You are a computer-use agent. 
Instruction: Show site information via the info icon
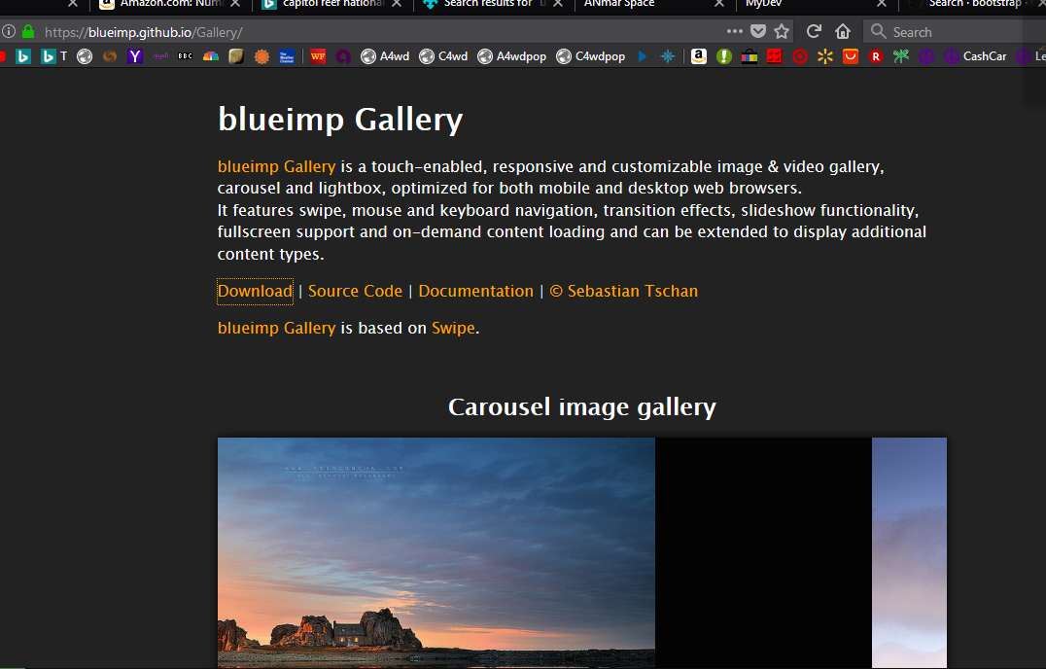point(9,31)
